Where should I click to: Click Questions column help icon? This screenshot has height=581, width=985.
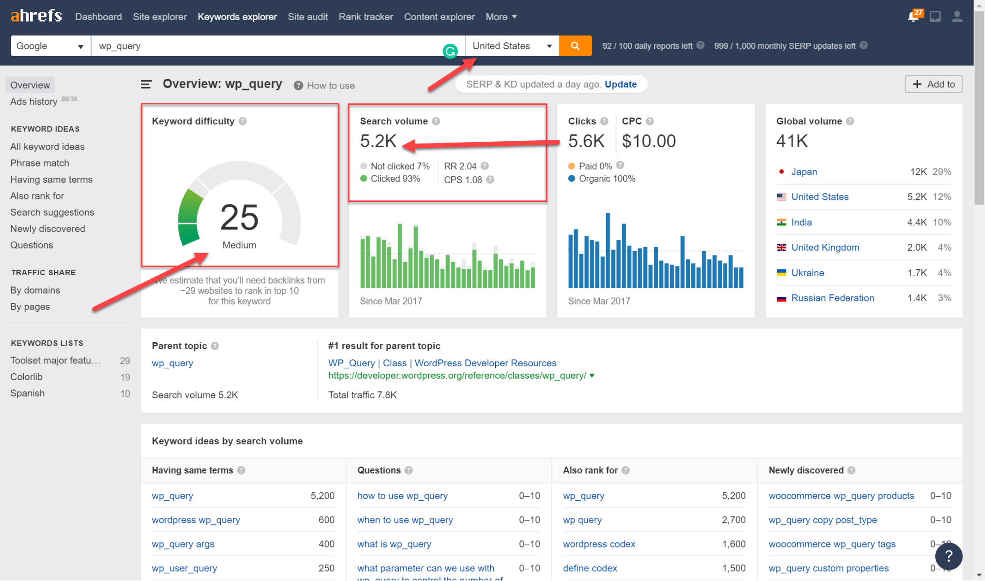tap(408, 470)
